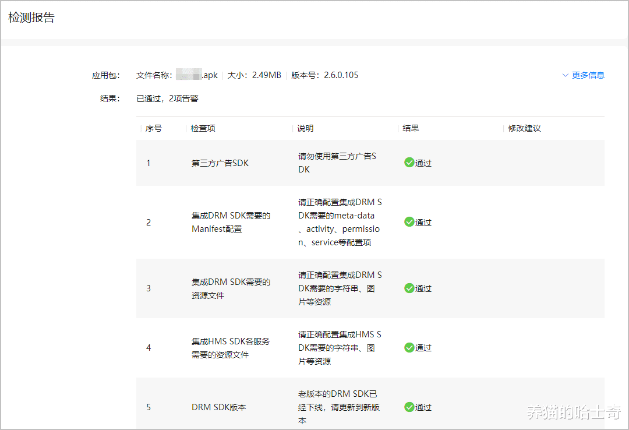Expand 更多信息 chevron arrow

click(x=565, y=75)
